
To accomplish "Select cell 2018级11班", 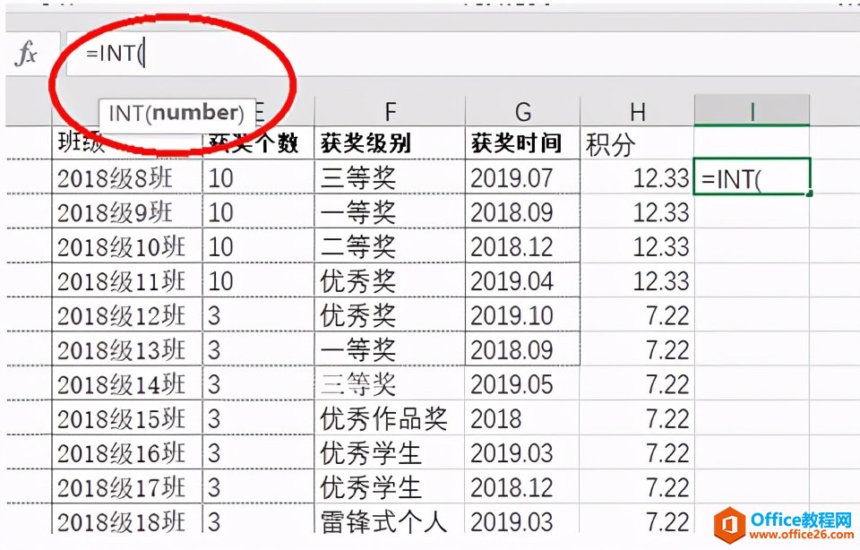I will (x=127, y=280).
